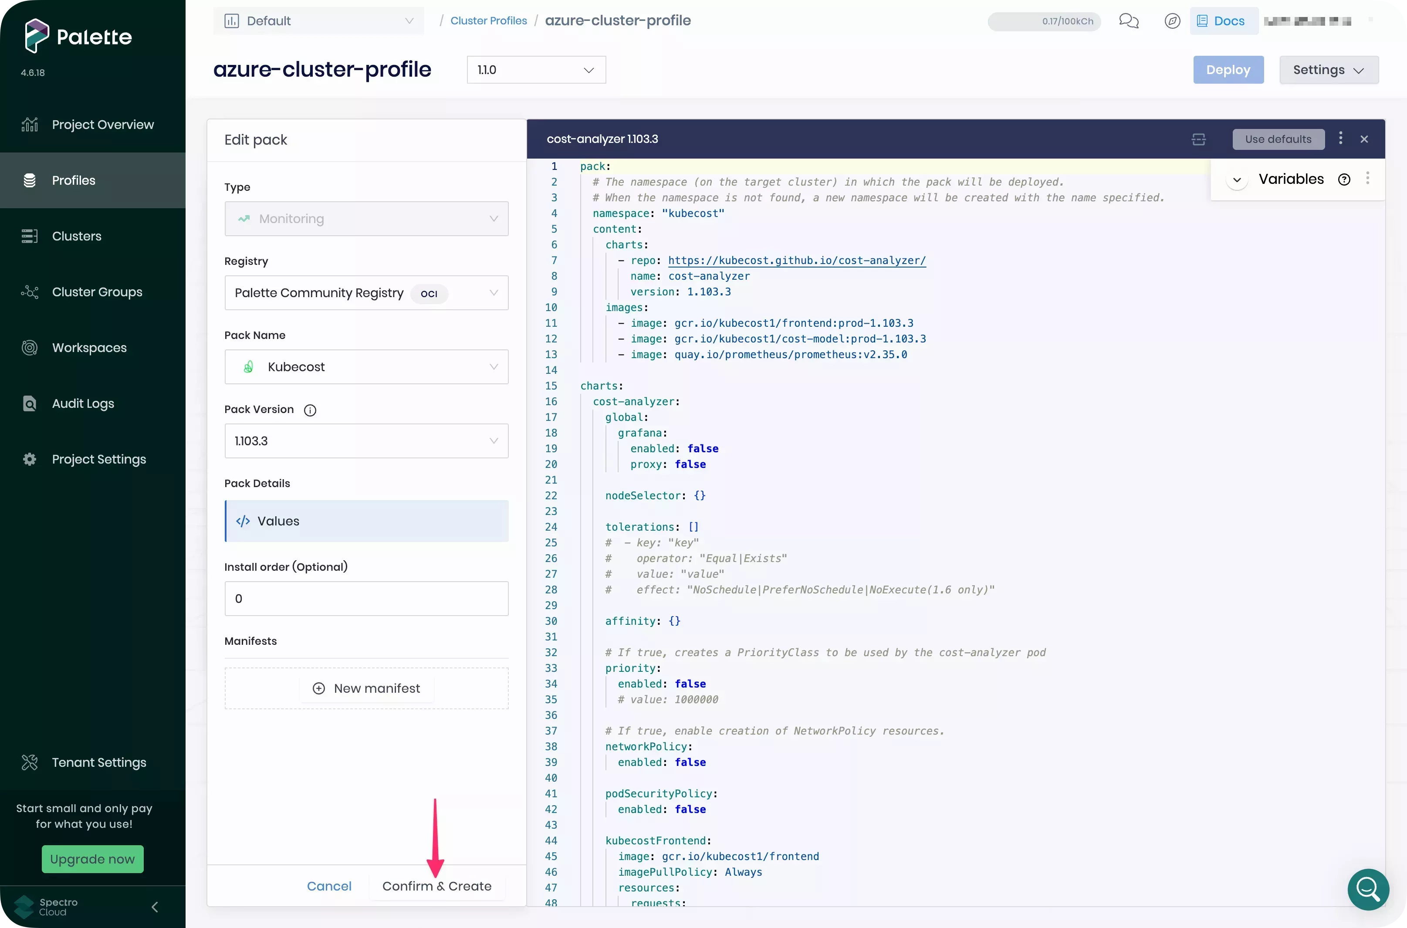1407x928 pixels.
Task: Edit the Install order input field
Action: [x=366, y=598]
